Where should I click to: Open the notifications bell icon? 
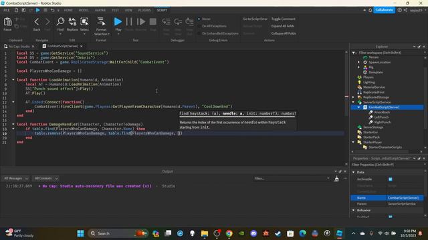370,10
